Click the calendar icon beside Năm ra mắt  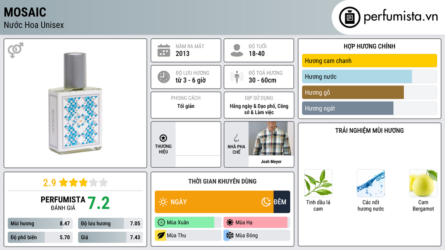coord(164,50)
